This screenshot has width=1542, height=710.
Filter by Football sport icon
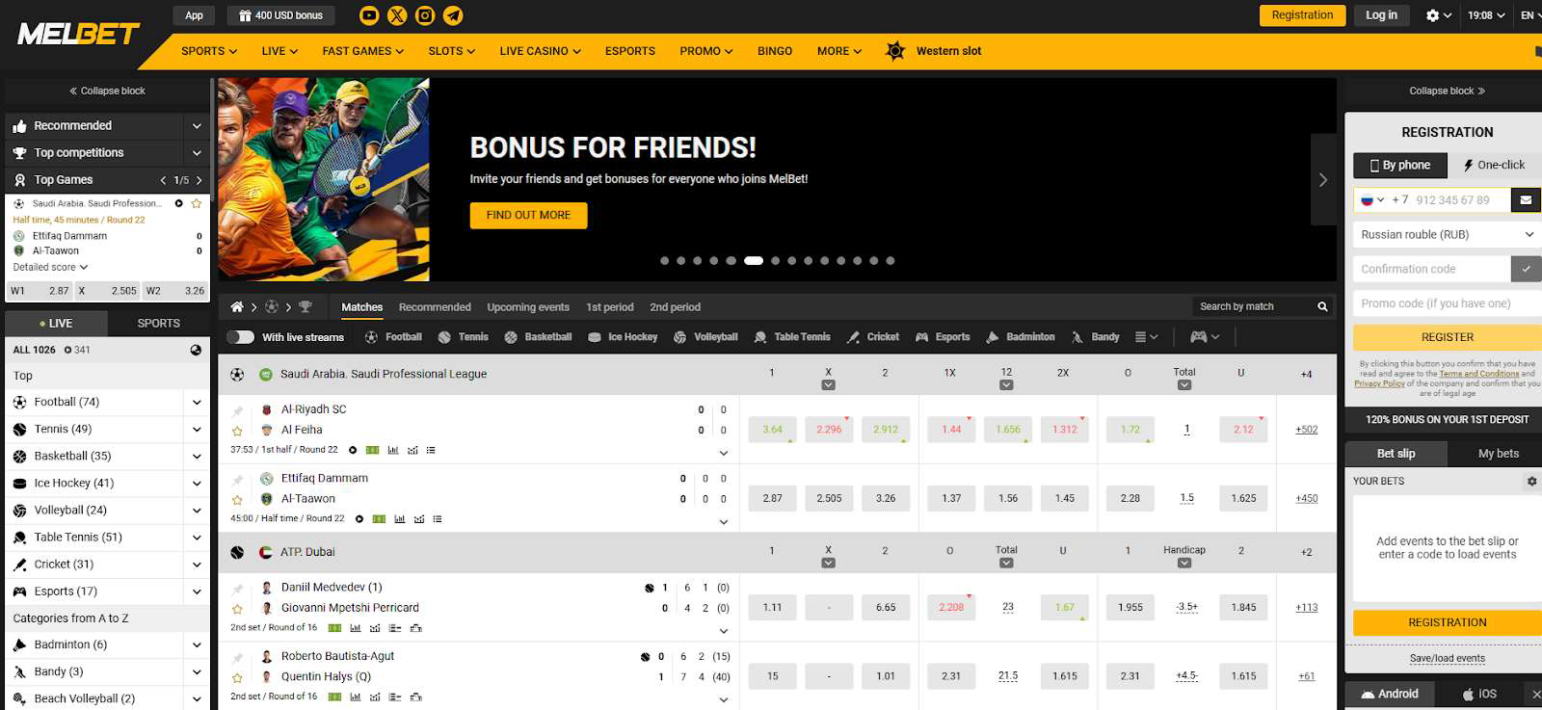tap(371, 337)
